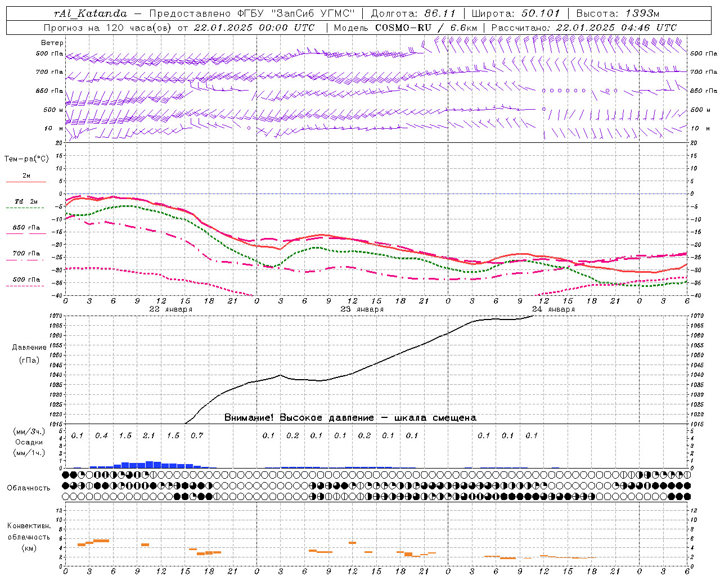Click the dotted line sample under 500 гПа legend
Viewport: 720px width, 576px height.
[x=25, y=286]
